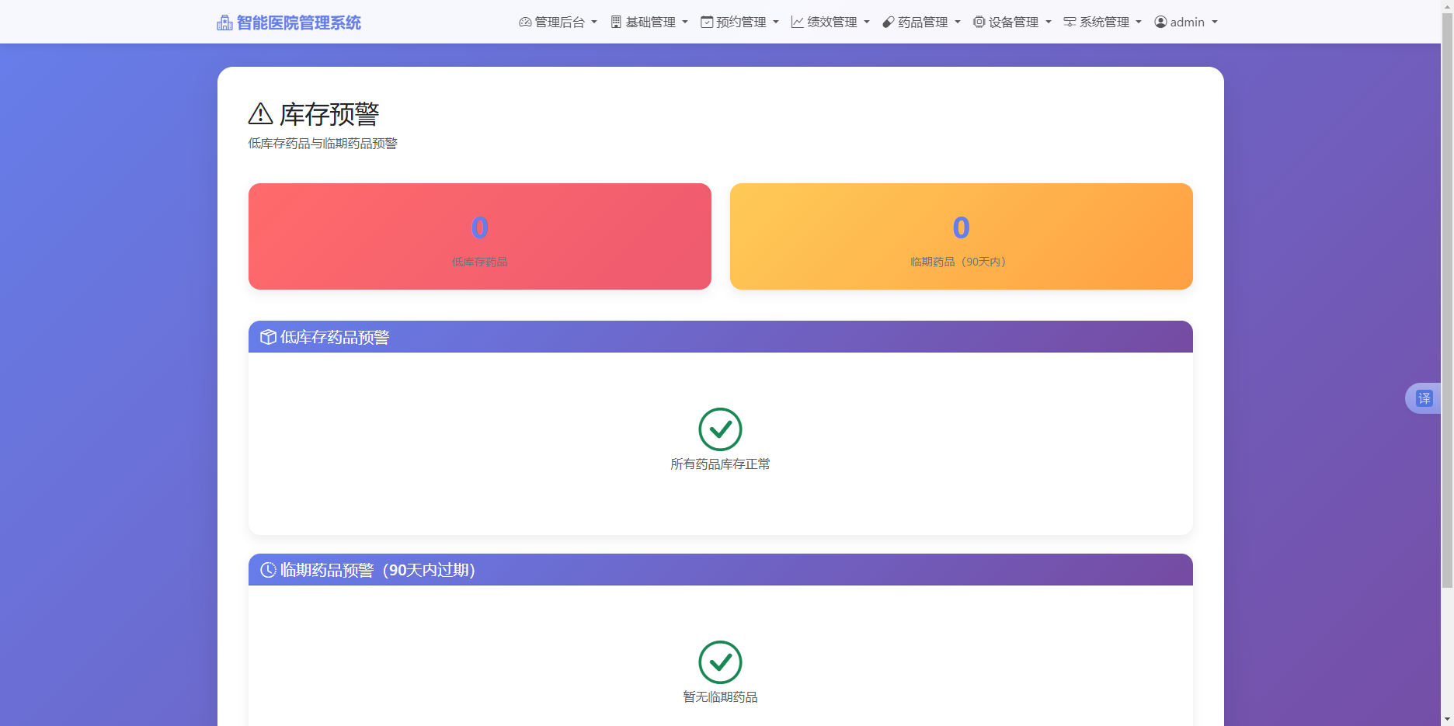Click the clock icon in 临期药品预警 header
Screen dimensions: 1454x726
tap(267, 569)
